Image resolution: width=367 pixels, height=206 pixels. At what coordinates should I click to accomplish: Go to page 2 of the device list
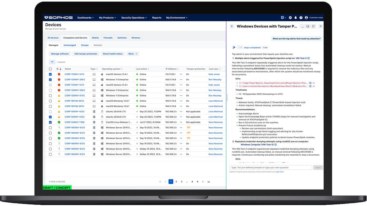click(176, 182)
